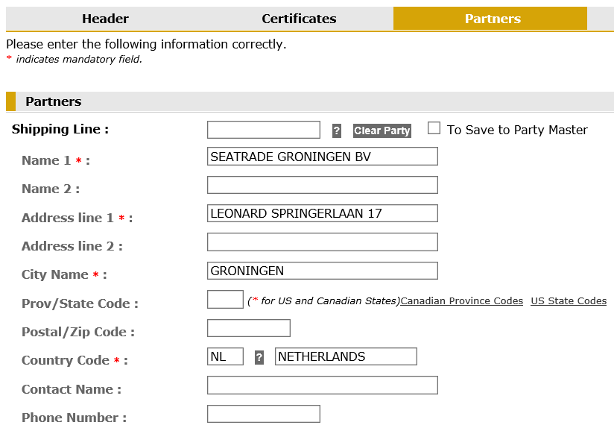This screenshot has height=428, width=614.
Task: Click the Address line 1 field
Action: [322, 213]
